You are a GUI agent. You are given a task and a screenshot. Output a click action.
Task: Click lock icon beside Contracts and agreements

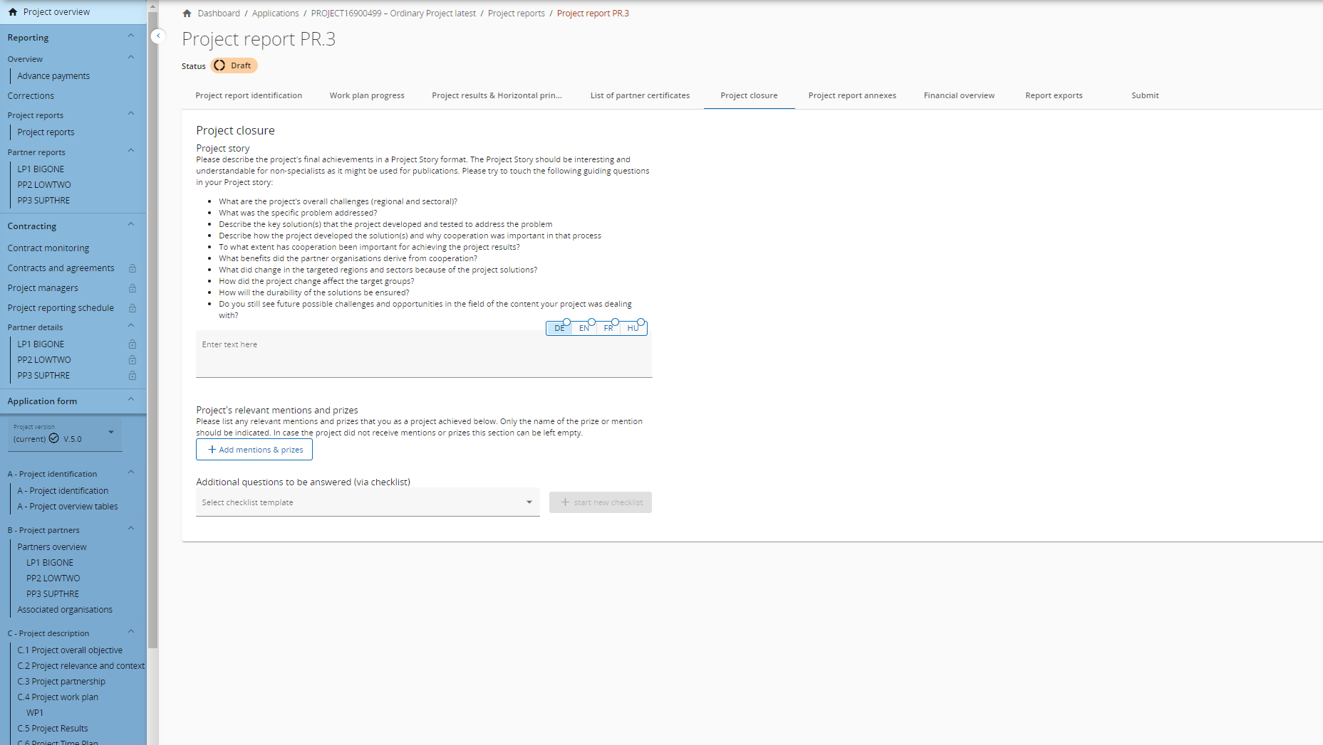point(133,268)
